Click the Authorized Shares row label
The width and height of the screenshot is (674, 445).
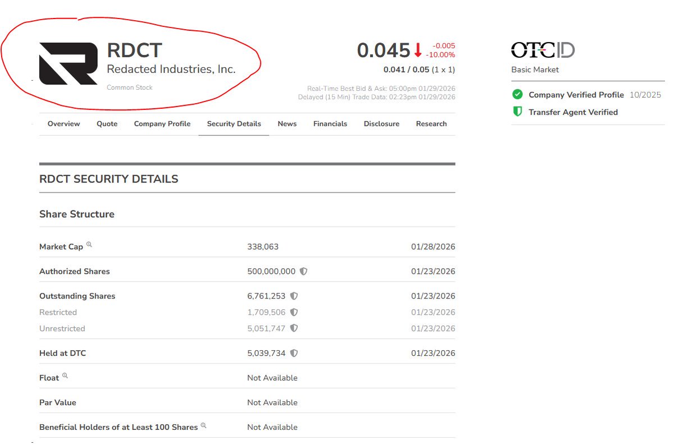(75, 272)
